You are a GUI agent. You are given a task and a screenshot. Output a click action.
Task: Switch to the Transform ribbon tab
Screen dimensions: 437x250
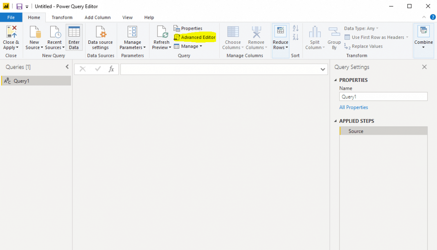point(62,17)
